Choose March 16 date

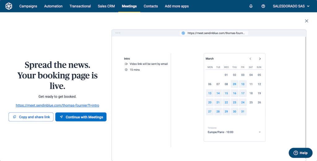tap(235, 93)
